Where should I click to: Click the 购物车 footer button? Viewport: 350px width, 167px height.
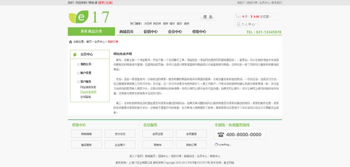point(158,145)
